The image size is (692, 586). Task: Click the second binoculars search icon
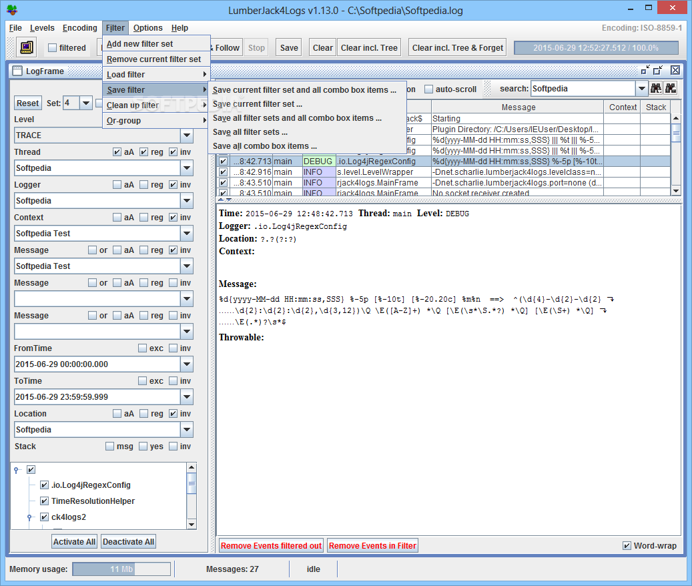(671, 88)
